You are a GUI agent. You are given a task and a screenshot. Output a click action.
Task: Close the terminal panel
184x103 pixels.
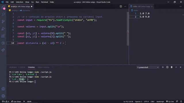click(181, 67)
